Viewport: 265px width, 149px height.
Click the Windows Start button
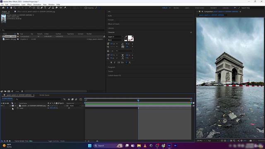[90, 146]
